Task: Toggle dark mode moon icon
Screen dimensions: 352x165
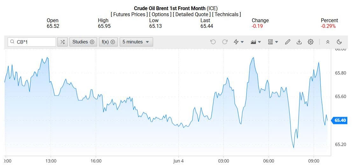Action: click(339, 42)
